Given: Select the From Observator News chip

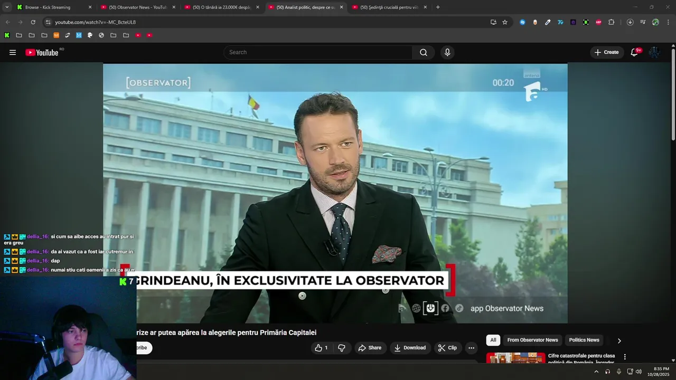Looking at the screenshot, I should coord(532,340).
